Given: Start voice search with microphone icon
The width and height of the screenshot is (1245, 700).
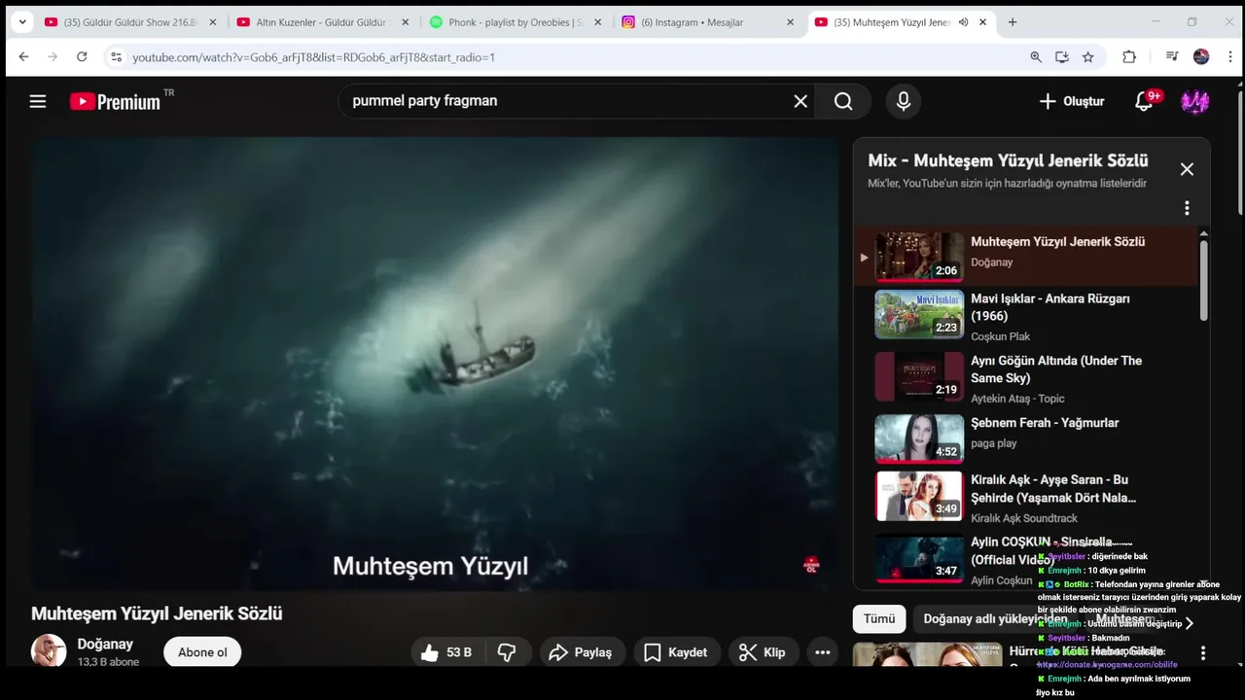Looking at the screenshot, I should 904,101.
